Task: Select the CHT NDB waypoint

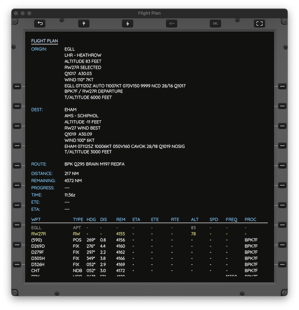Action: point(36,271)
